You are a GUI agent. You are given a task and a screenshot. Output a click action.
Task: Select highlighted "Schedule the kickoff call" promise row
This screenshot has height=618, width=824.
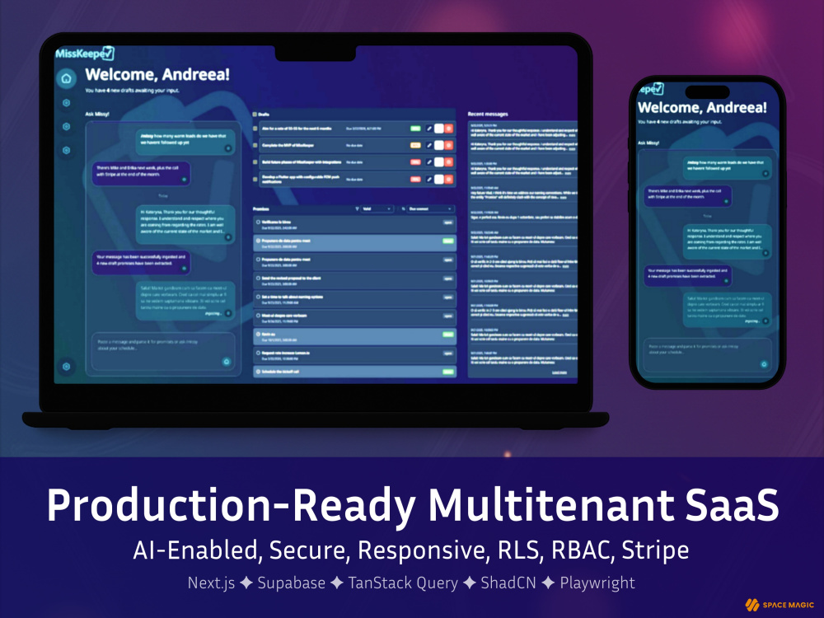(x=354, y=372)
